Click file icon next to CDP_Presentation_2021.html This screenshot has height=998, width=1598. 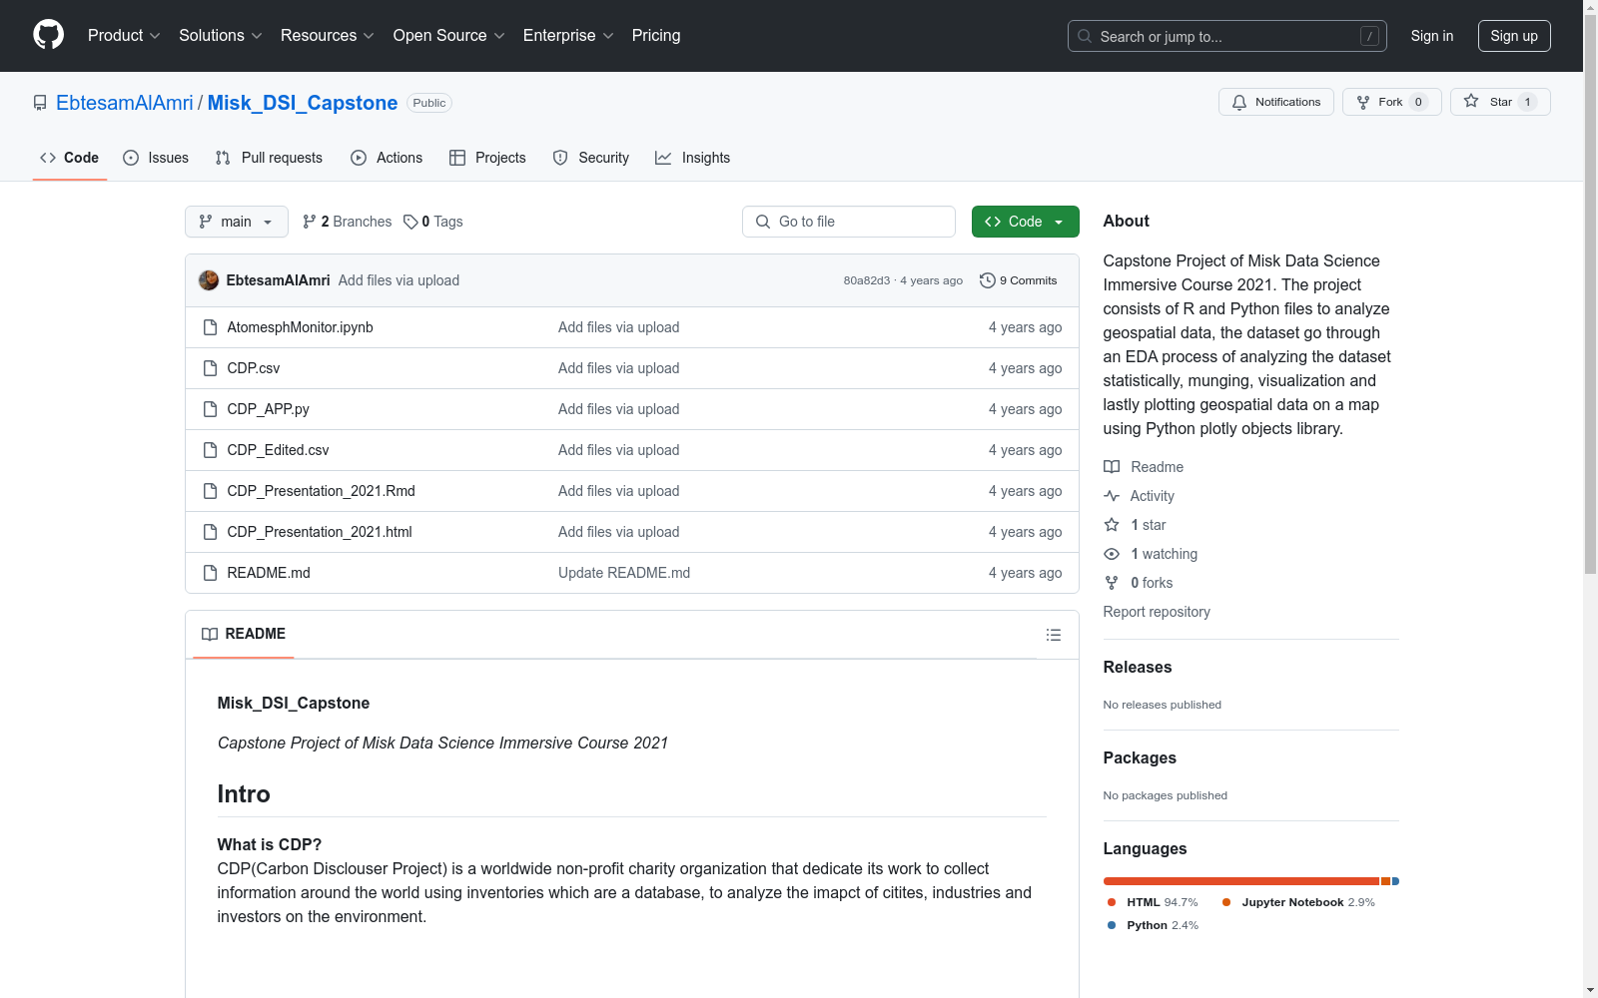coord(210,532)
